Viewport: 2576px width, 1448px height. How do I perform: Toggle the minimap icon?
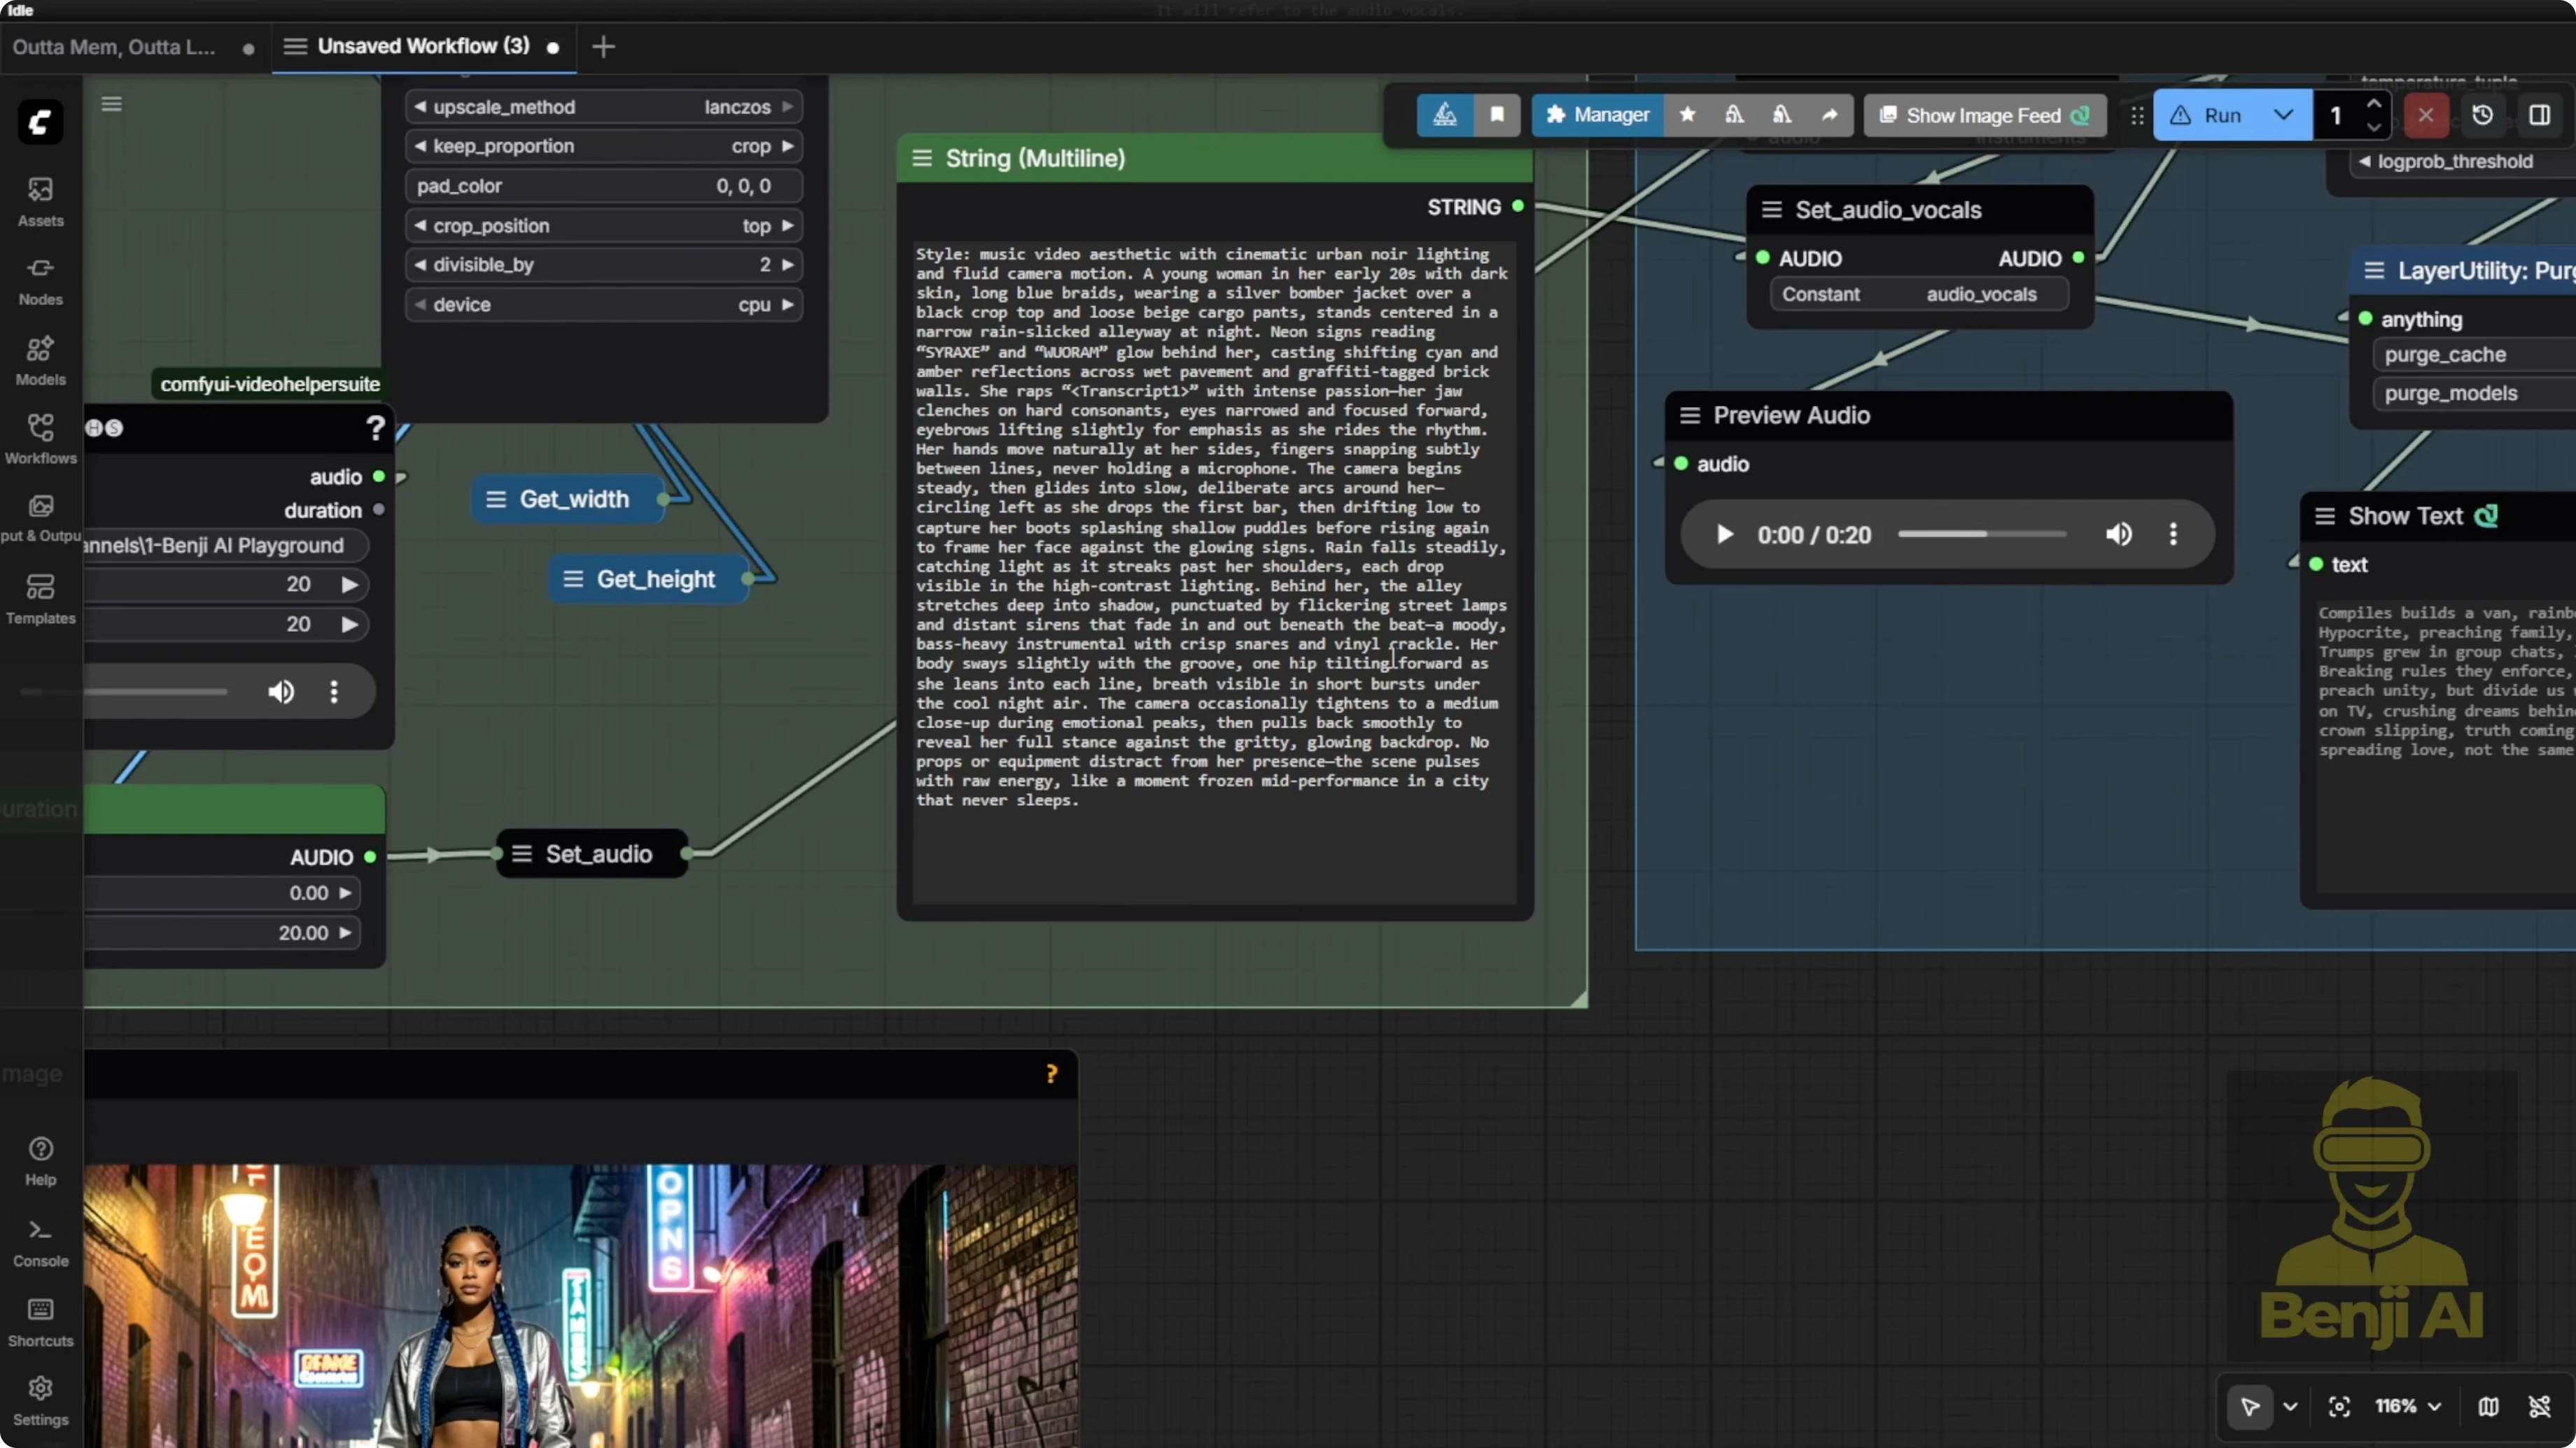point(2488,1407)
